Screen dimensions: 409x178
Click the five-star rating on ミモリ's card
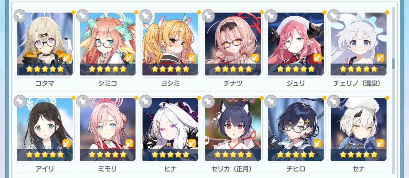coord(107,155)
